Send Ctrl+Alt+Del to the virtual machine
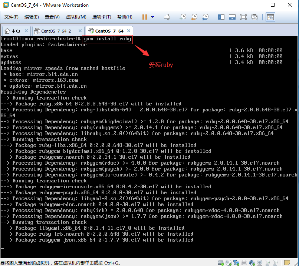Screen dimensions: 299x266 (167, 17)
